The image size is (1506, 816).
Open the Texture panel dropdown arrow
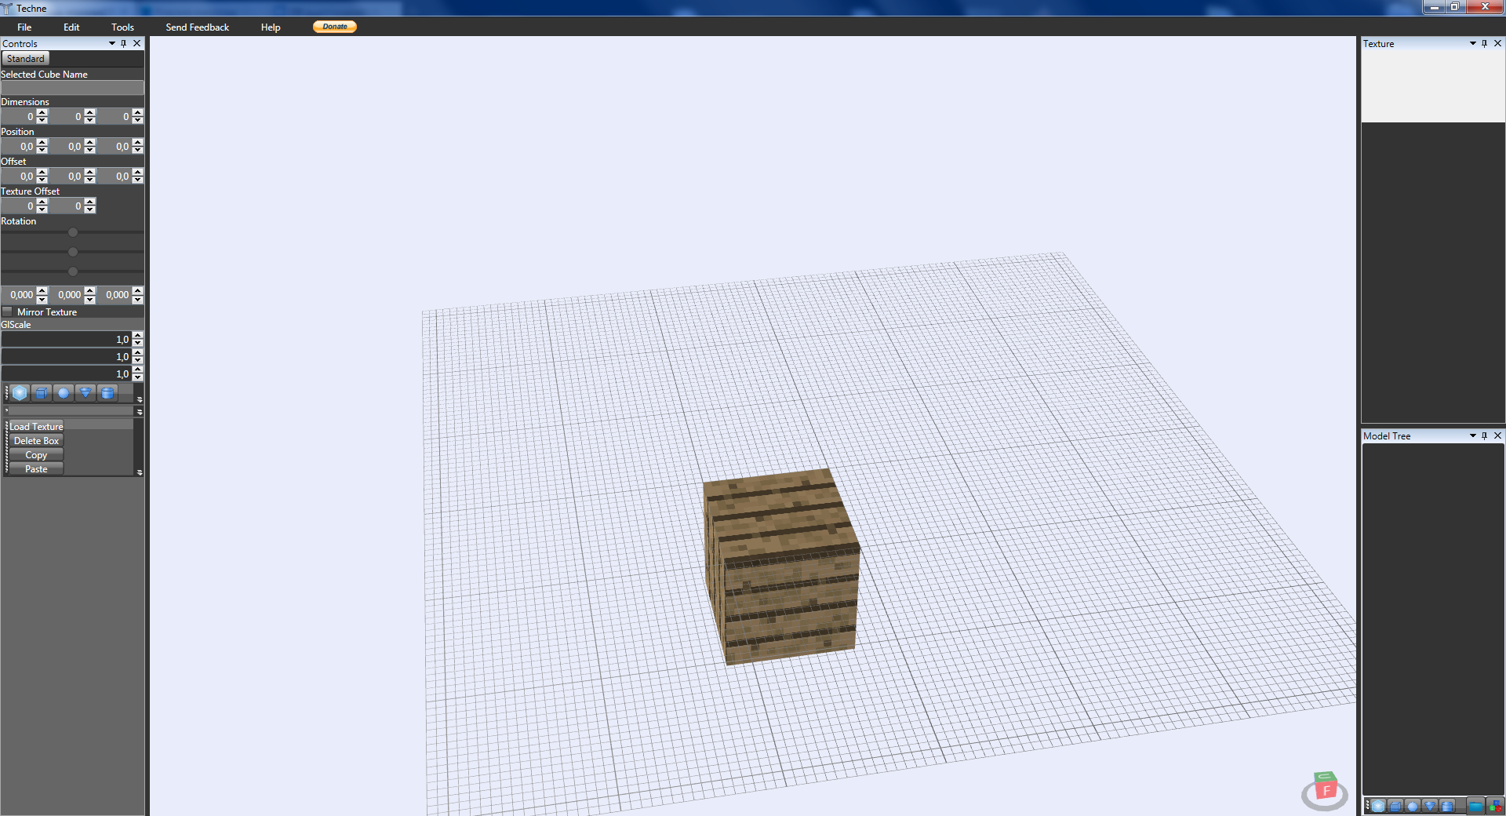[x=1472, y=44]
